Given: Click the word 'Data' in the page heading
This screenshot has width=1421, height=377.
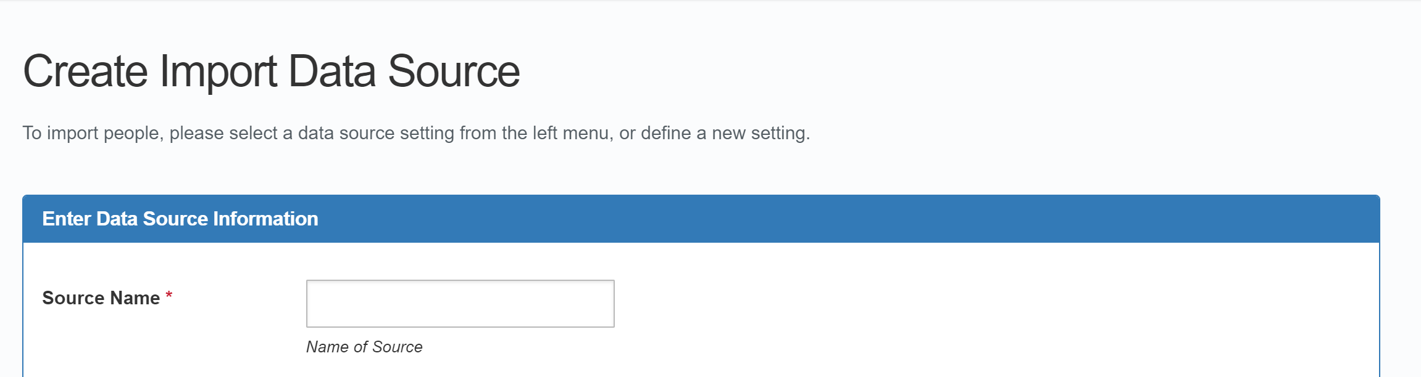Looking at the screenshot, I should point(332,71).
